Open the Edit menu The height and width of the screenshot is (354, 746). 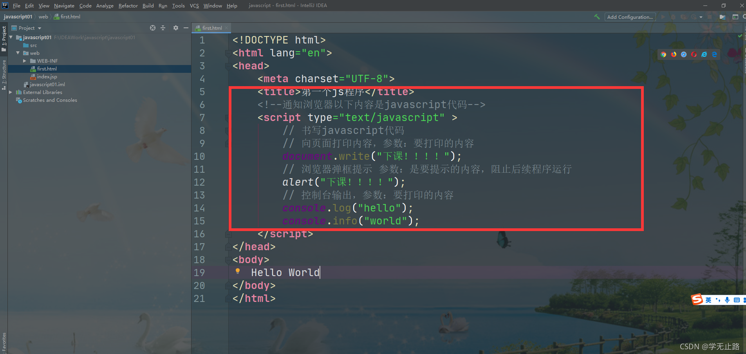coord(29,5)
